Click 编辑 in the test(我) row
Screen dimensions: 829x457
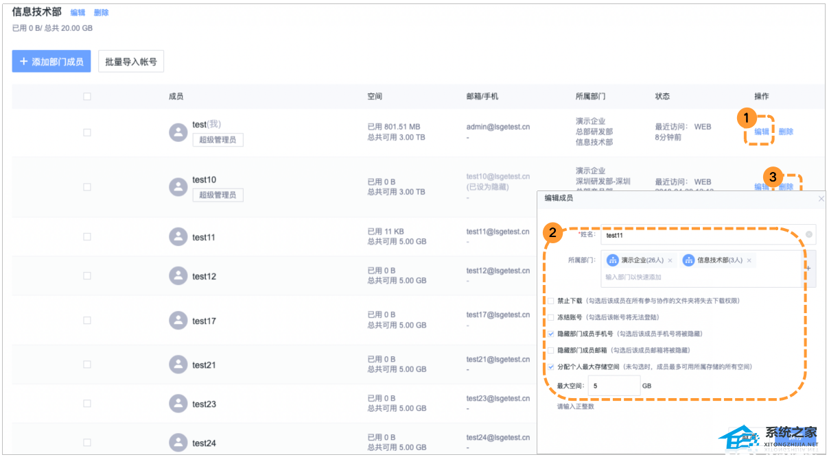(762, 132)
